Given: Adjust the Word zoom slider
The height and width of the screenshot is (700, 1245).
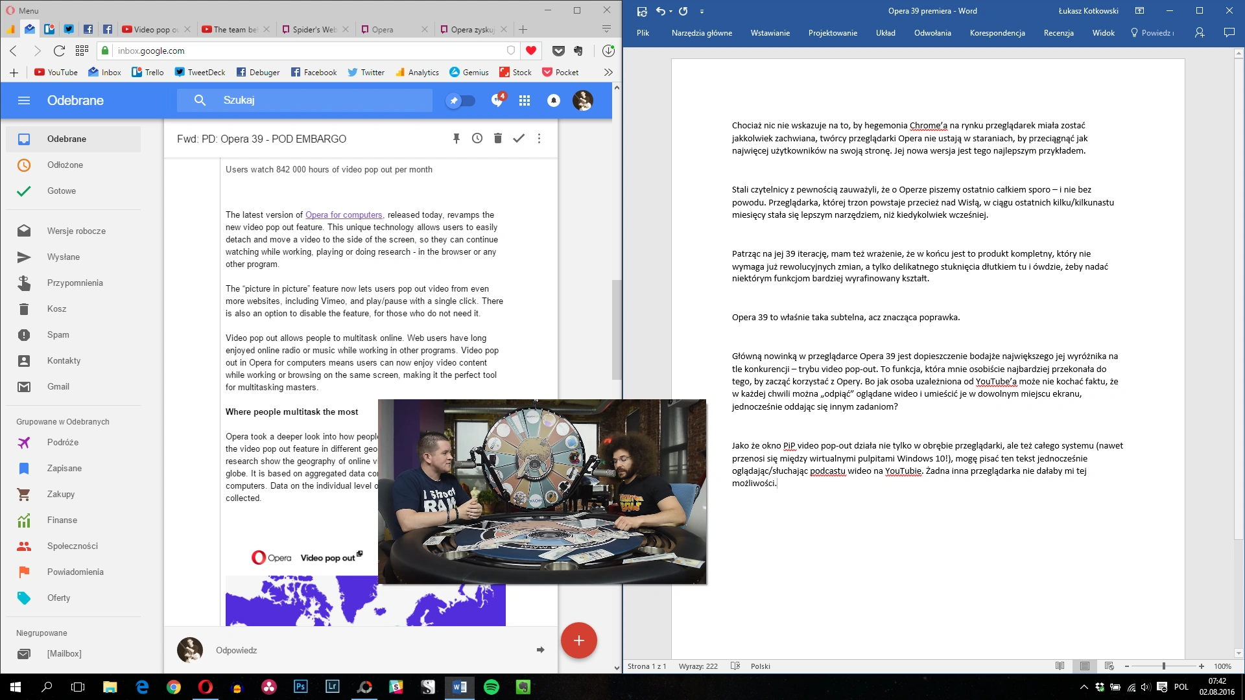Looking at the screenshot, I should pos(1164,666).
